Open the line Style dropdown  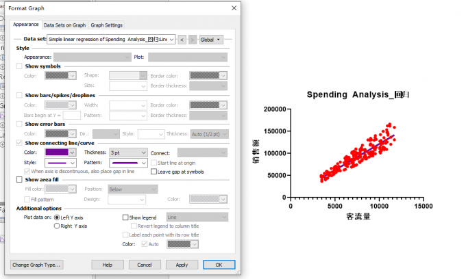(60, 163)
